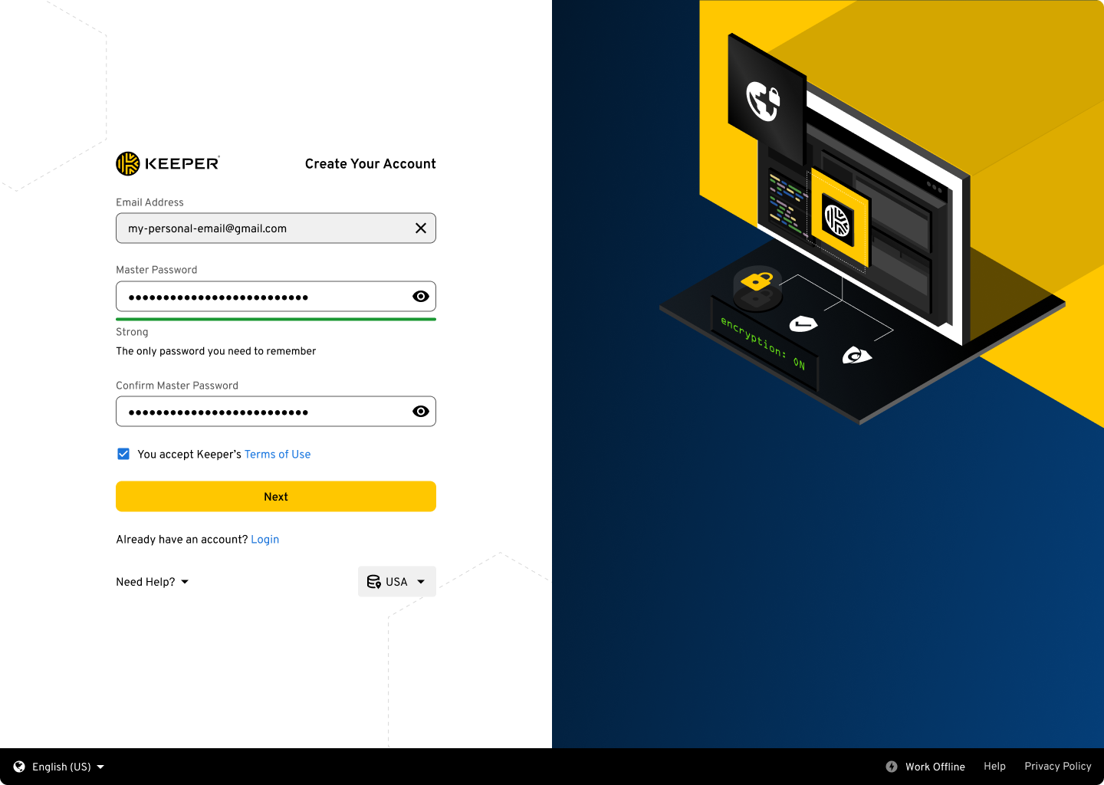Click the green password strength bar

[276, 319]
